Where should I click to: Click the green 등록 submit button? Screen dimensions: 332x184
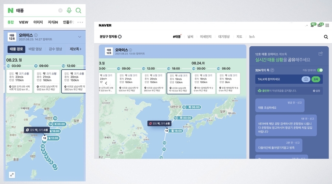[316, 79]
